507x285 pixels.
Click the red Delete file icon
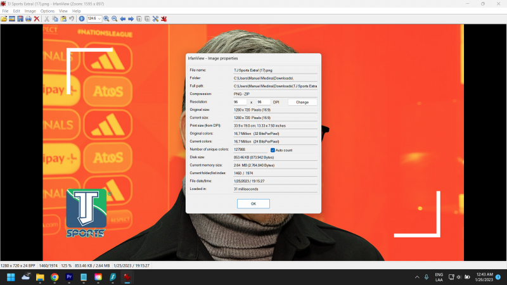(x=37, y=19)
